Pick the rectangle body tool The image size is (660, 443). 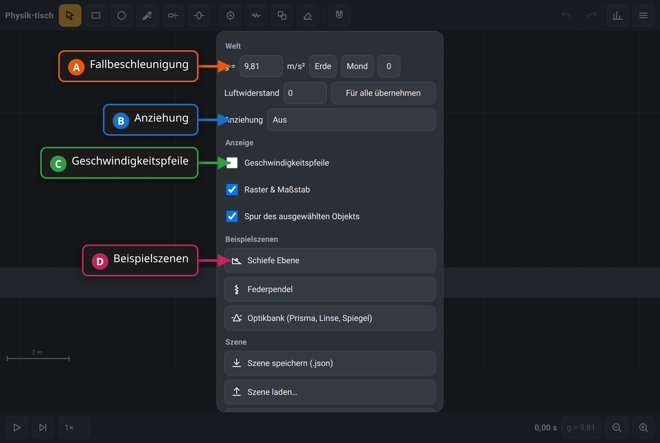click(96, 15)
